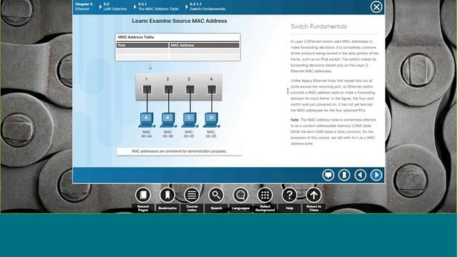Viewport: 458px width, 257px height.
Task: Click the Return to Class text label
Action: (314, 208)
